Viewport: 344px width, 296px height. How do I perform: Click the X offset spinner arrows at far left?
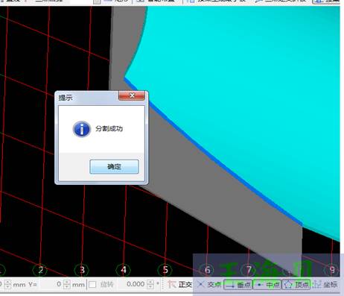tap(7, 284)
